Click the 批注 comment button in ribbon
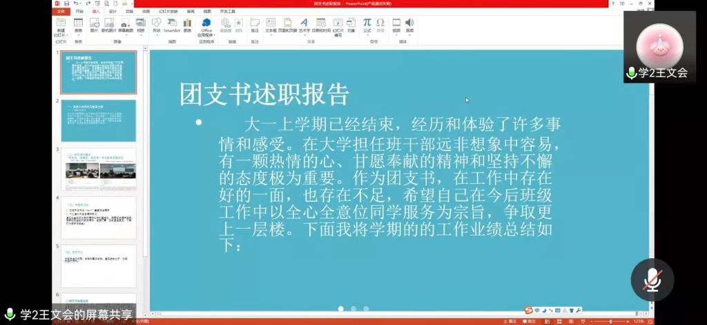Viewport: 707px width, 325px height. click(255, 25)
